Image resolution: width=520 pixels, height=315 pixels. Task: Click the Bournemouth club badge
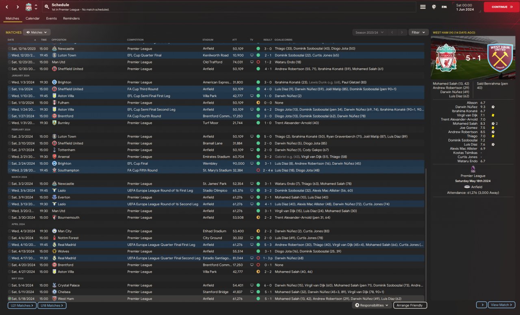pos(54,218)
